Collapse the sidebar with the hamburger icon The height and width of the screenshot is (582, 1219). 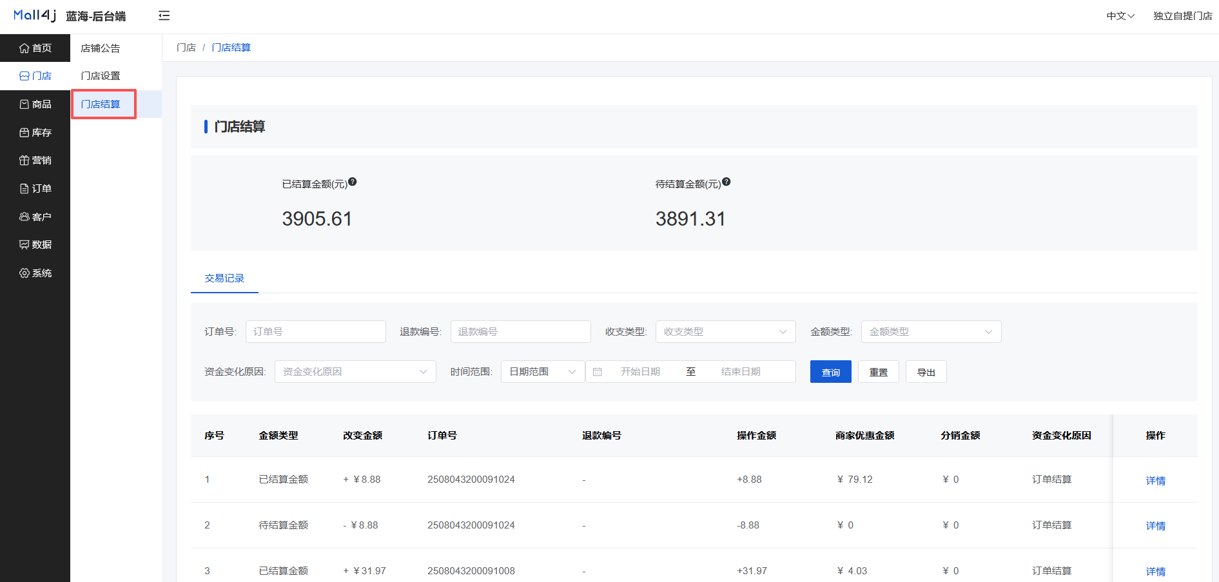click(164, 15)
